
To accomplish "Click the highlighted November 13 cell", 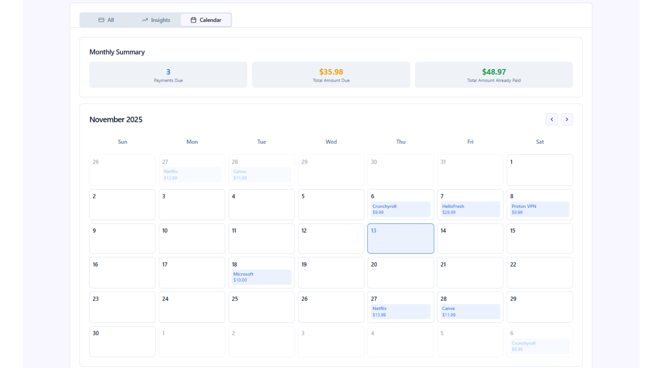I will click(x=400, y=239).
